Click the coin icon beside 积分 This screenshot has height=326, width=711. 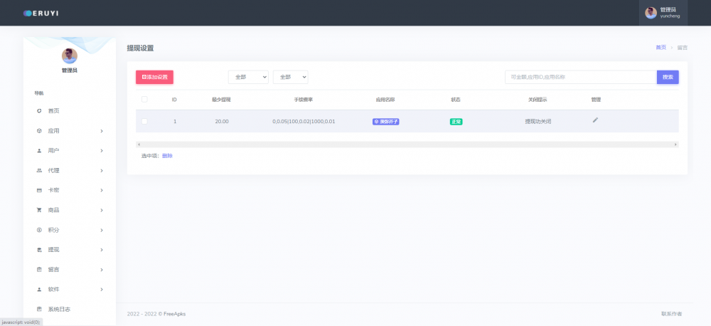39,230
